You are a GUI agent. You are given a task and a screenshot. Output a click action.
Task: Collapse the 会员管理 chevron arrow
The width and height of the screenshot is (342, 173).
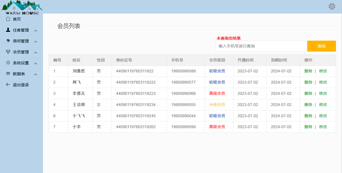(x=36, y=52)
